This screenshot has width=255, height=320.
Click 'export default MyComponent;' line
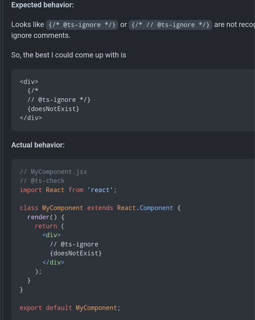[x=70, y=308]
